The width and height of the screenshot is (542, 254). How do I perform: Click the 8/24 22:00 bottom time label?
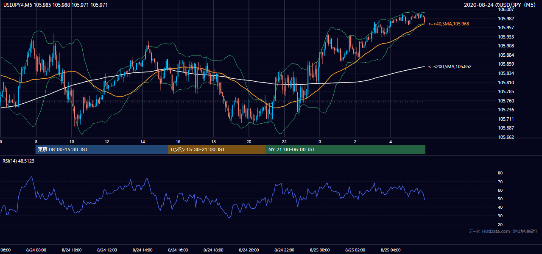tap(284, 250)
